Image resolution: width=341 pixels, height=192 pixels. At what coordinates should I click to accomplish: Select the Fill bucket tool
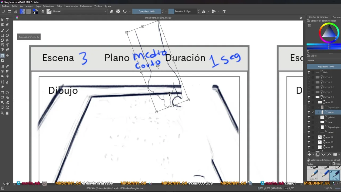tap(2, 76)
